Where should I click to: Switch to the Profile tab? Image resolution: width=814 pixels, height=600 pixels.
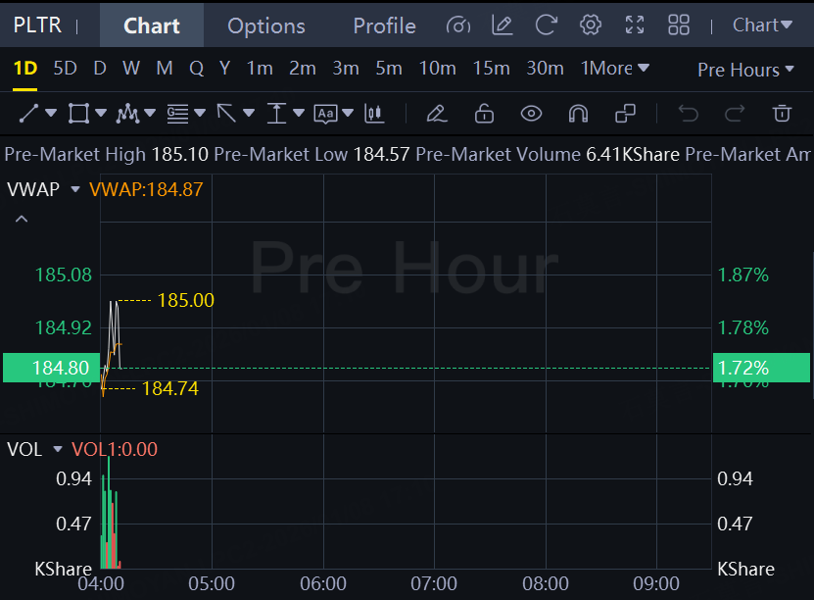[x=384, y=25]
